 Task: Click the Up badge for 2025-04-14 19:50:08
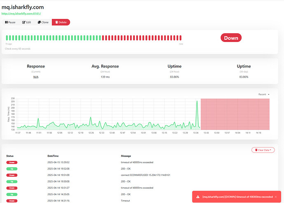tap(12, 182)
